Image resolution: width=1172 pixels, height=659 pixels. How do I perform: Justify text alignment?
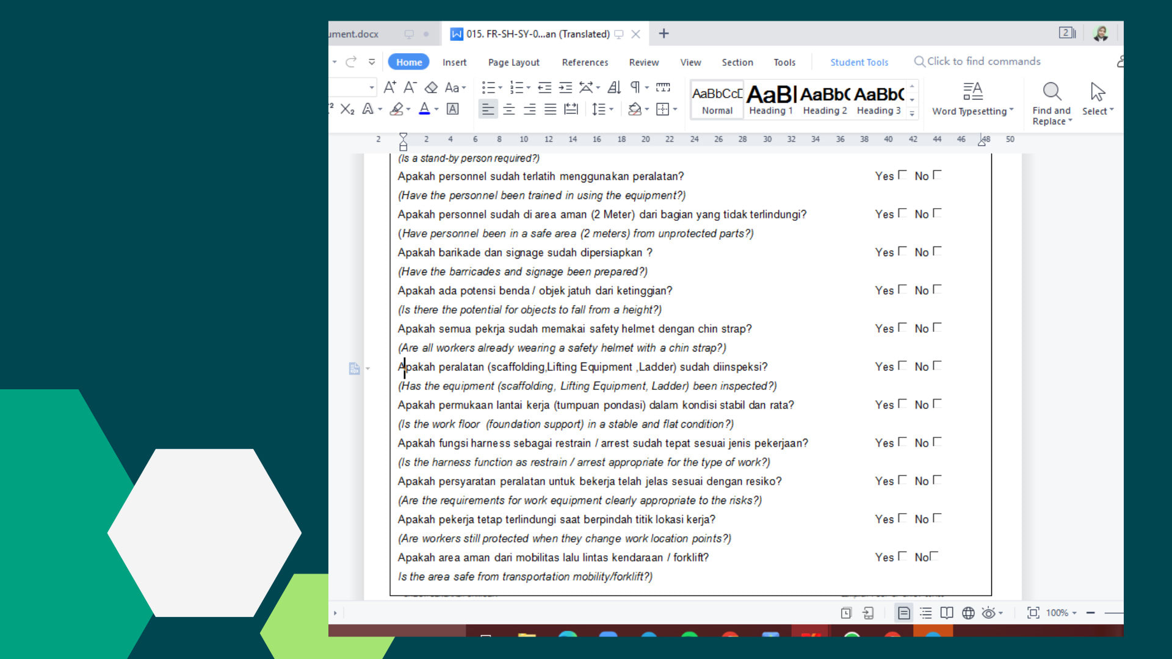550,109
